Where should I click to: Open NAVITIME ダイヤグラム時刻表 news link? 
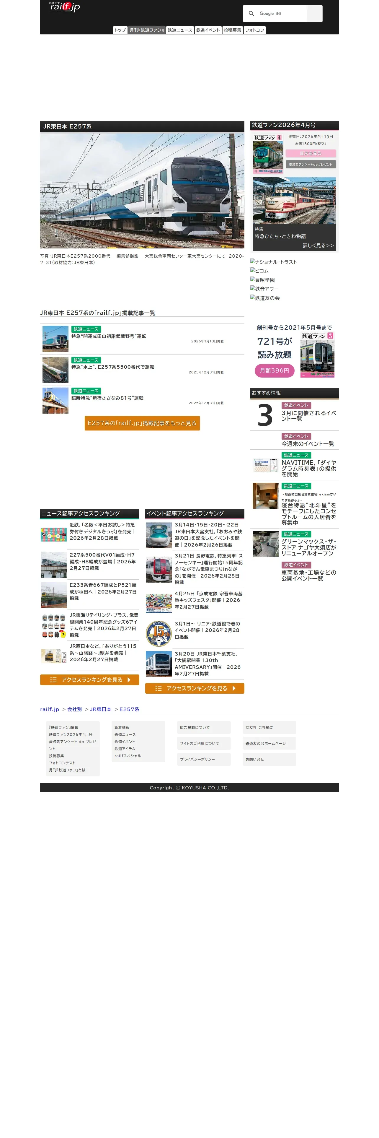309,468
